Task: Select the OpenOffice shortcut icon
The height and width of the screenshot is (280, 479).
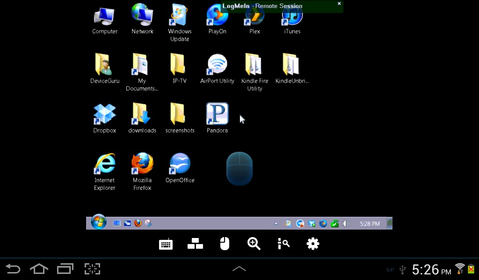Action: point(180,164)
